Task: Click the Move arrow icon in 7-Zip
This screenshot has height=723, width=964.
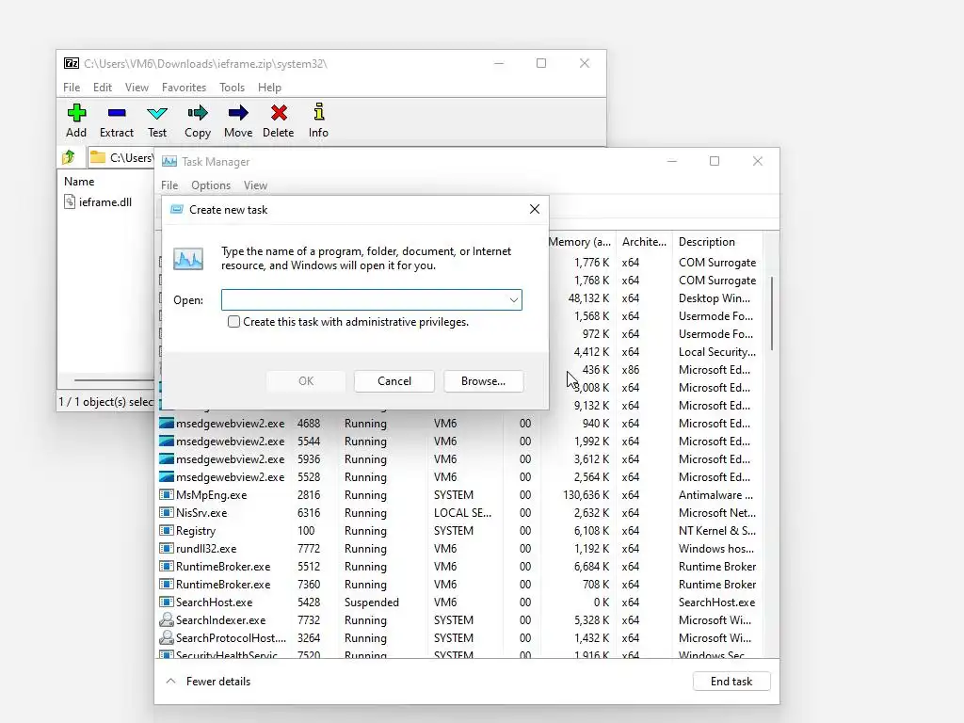Action: (238, 113)
